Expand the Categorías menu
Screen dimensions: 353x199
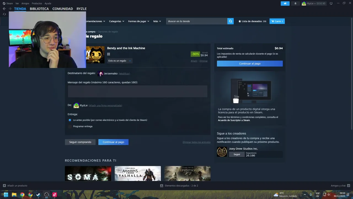pos(116,21)
